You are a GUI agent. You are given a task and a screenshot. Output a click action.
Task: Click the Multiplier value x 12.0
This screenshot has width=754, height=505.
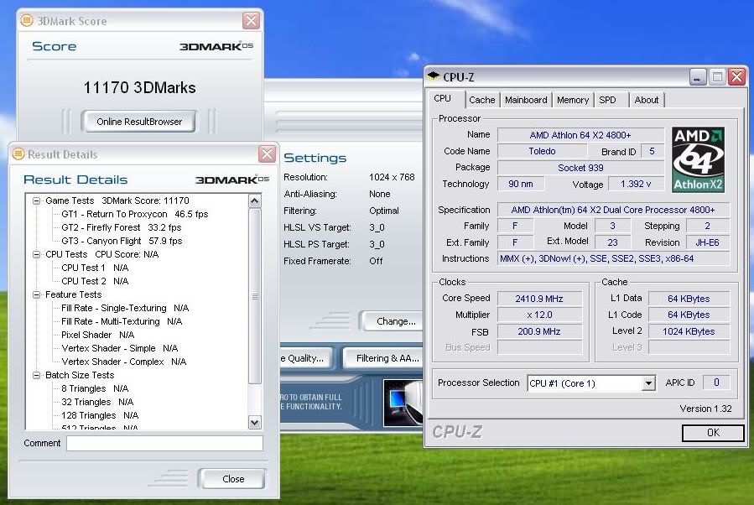pyautogui.click(x=539, y=315)
